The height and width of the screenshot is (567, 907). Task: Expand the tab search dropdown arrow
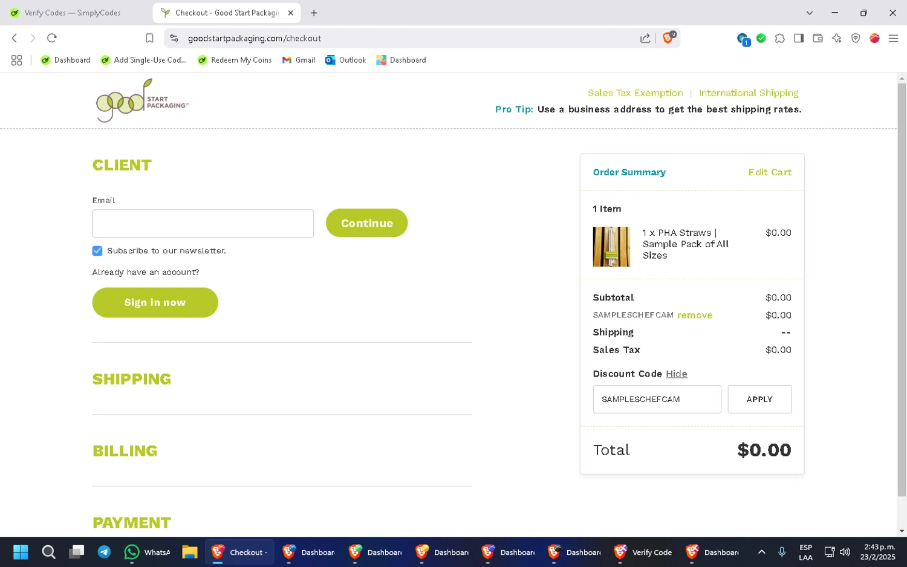[x=809, y=13]
